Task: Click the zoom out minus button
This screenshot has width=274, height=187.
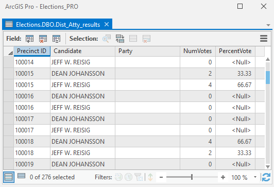Action: 161,177
